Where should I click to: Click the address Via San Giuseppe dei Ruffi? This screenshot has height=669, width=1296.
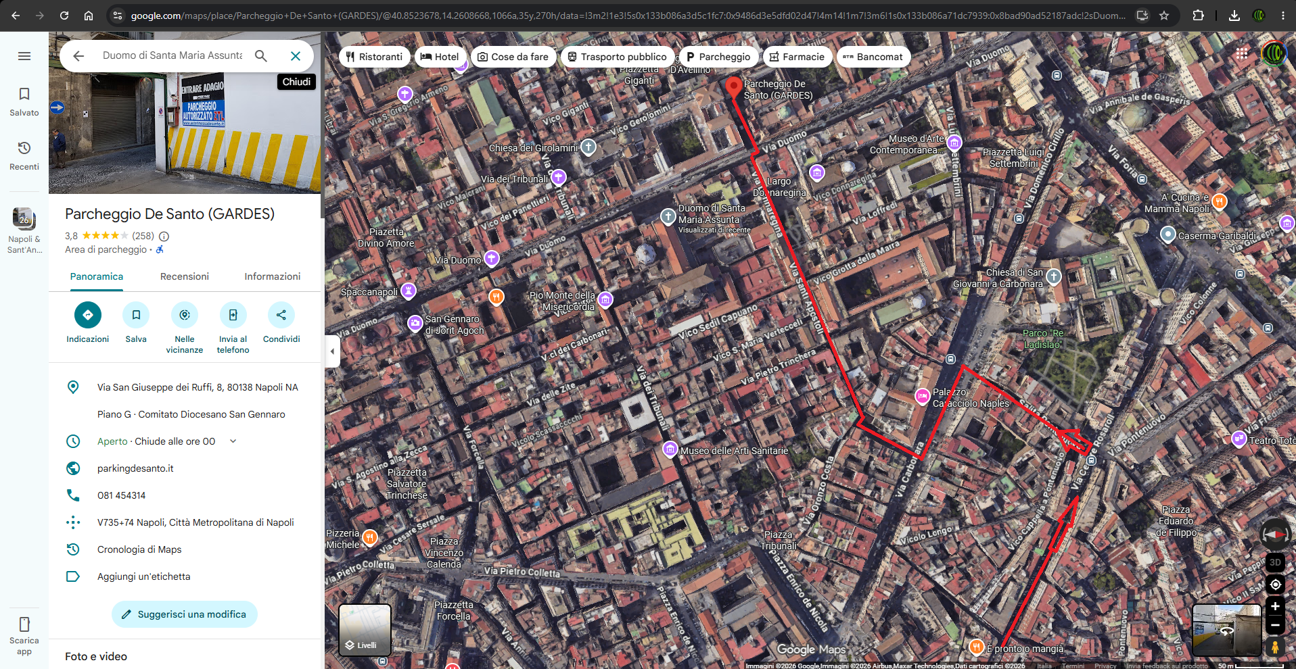198,387
